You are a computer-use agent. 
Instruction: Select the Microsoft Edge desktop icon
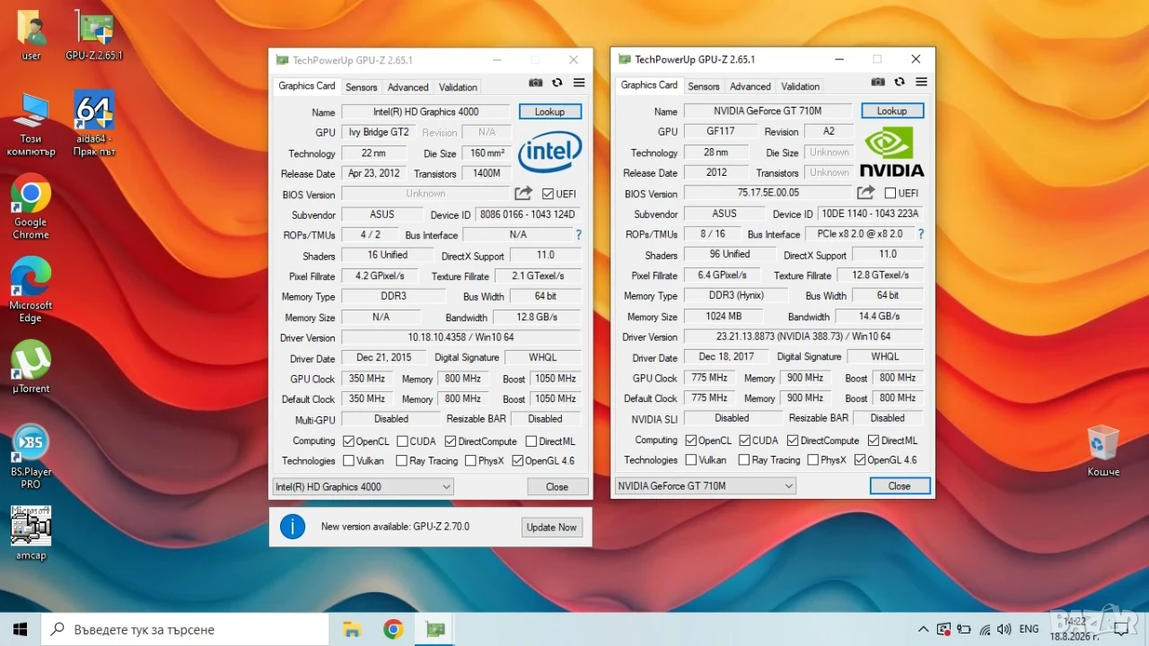coord(31,290)
